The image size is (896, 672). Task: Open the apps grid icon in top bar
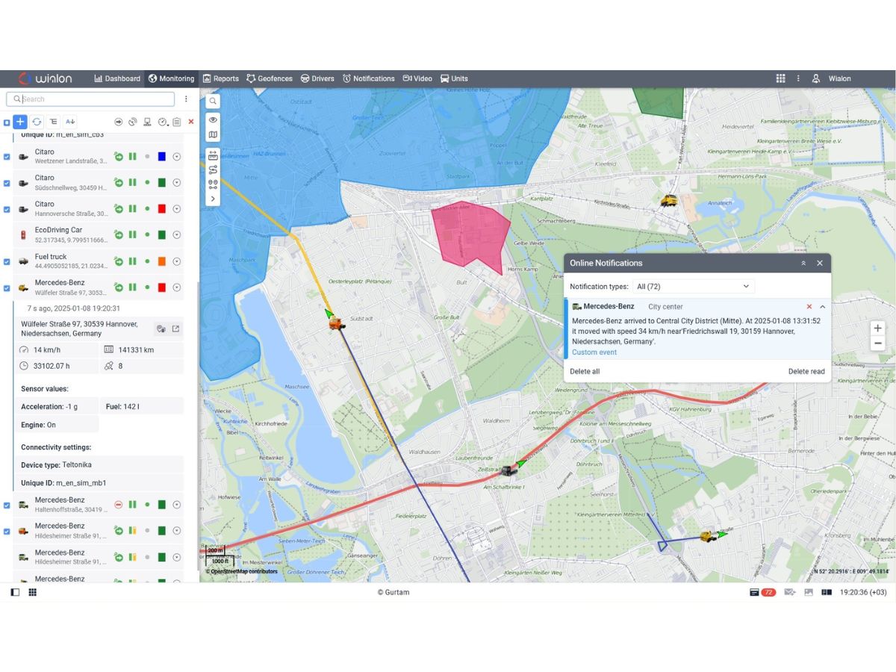click(780, 78)
